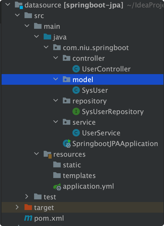Click the resources root folder icon
Image resolution: width=164 pixels, height=226 pixels.
point(47,154)
